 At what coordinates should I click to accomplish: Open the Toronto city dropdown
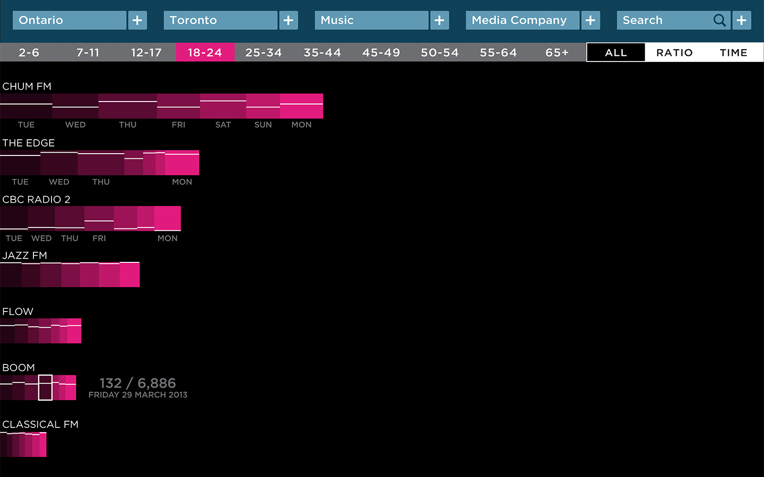click(221, 21)
